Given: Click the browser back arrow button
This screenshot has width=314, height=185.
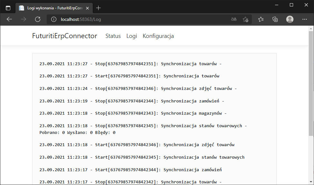Looking at the screenshot, I should tap(9, 19).
